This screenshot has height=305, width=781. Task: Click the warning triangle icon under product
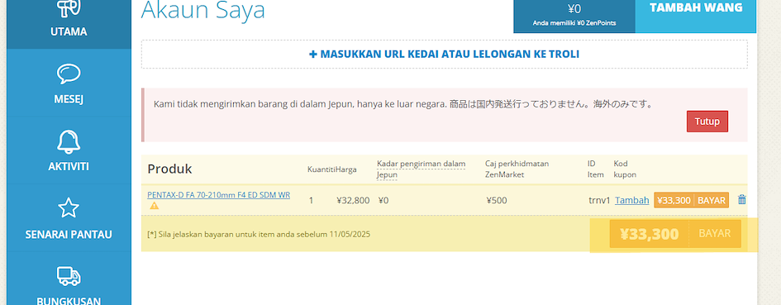[154, 205]
